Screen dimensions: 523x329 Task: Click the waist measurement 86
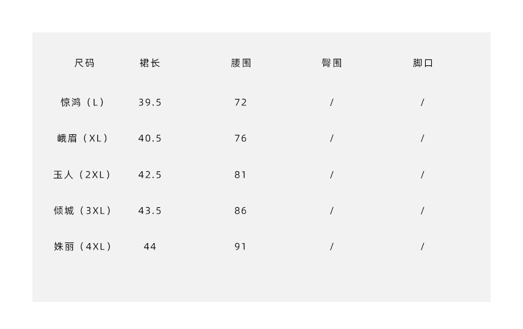click(240, 211)
